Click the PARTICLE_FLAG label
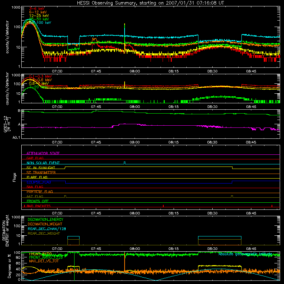 [x=40, y=192]
